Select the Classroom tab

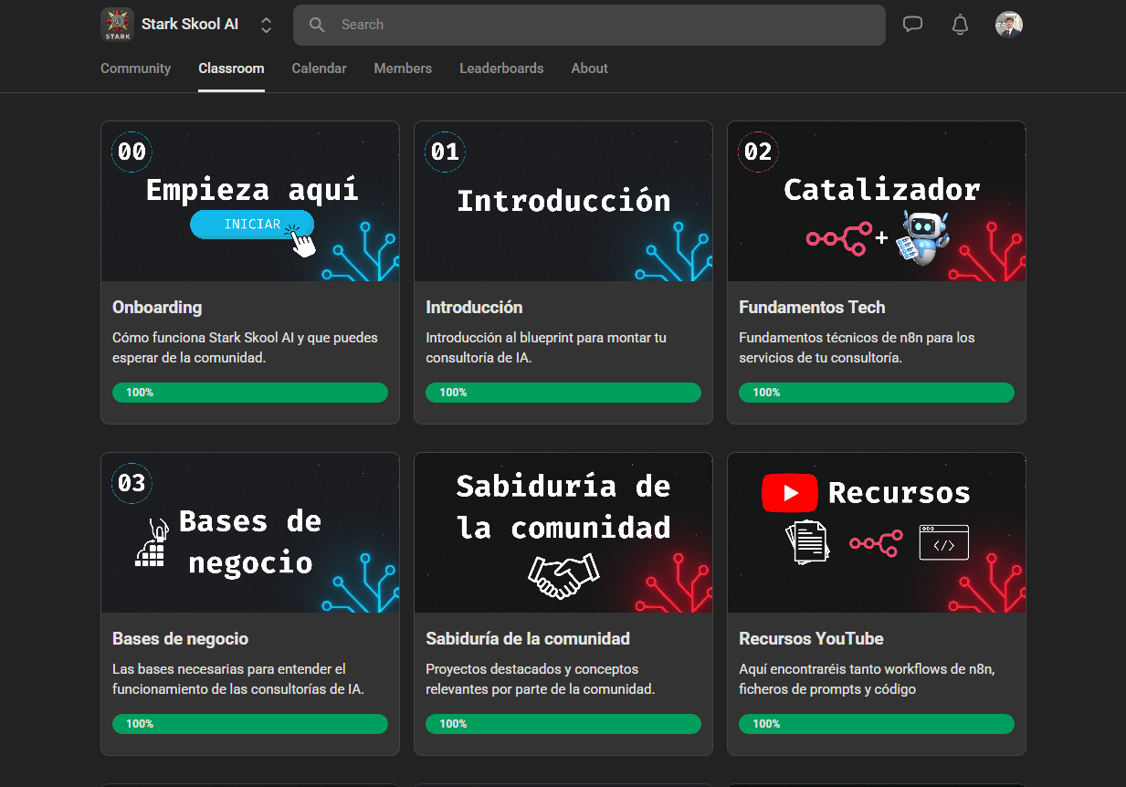click(231, 68)
